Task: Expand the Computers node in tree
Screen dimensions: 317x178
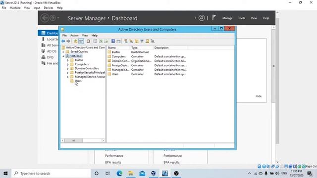Action: tap(68, 64)
